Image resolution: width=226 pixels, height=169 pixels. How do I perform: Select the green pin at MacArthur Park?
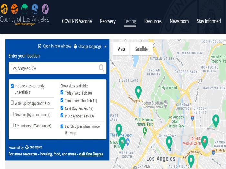122,143
